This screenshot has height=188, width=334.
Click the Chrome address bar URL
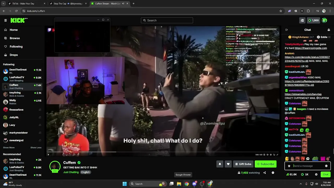(x=36, y=11)
